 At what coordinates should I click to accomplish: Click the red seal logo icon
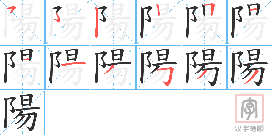pos(249,108)
